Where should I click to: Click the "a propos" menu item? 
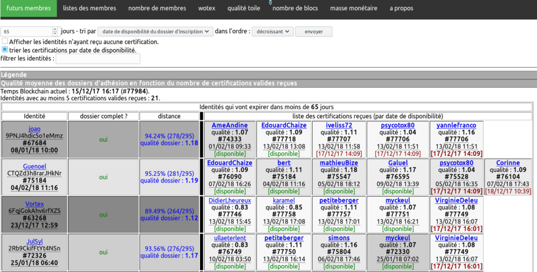pos(401,8)
